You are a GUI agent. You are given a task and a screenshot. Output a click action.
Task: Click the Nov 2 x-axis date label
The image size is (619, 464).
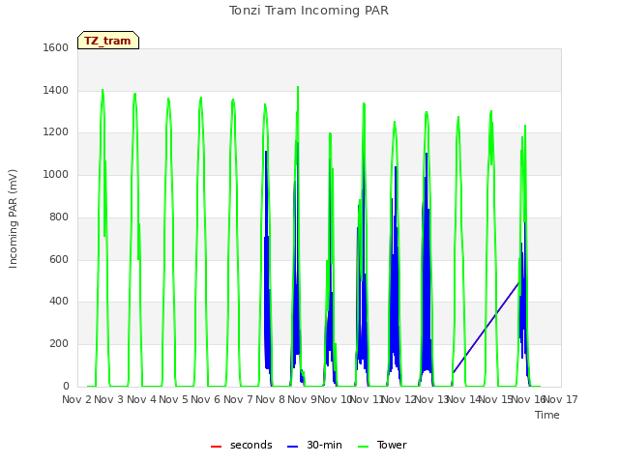[77, 399]
